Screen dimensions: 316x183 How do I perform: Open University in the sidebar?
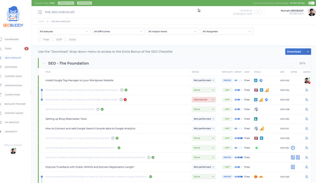tap(11, 132)
